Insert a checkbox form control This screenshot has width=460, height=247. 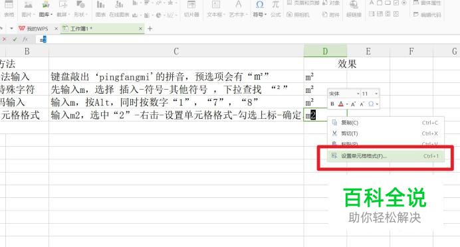coord(396,3)
